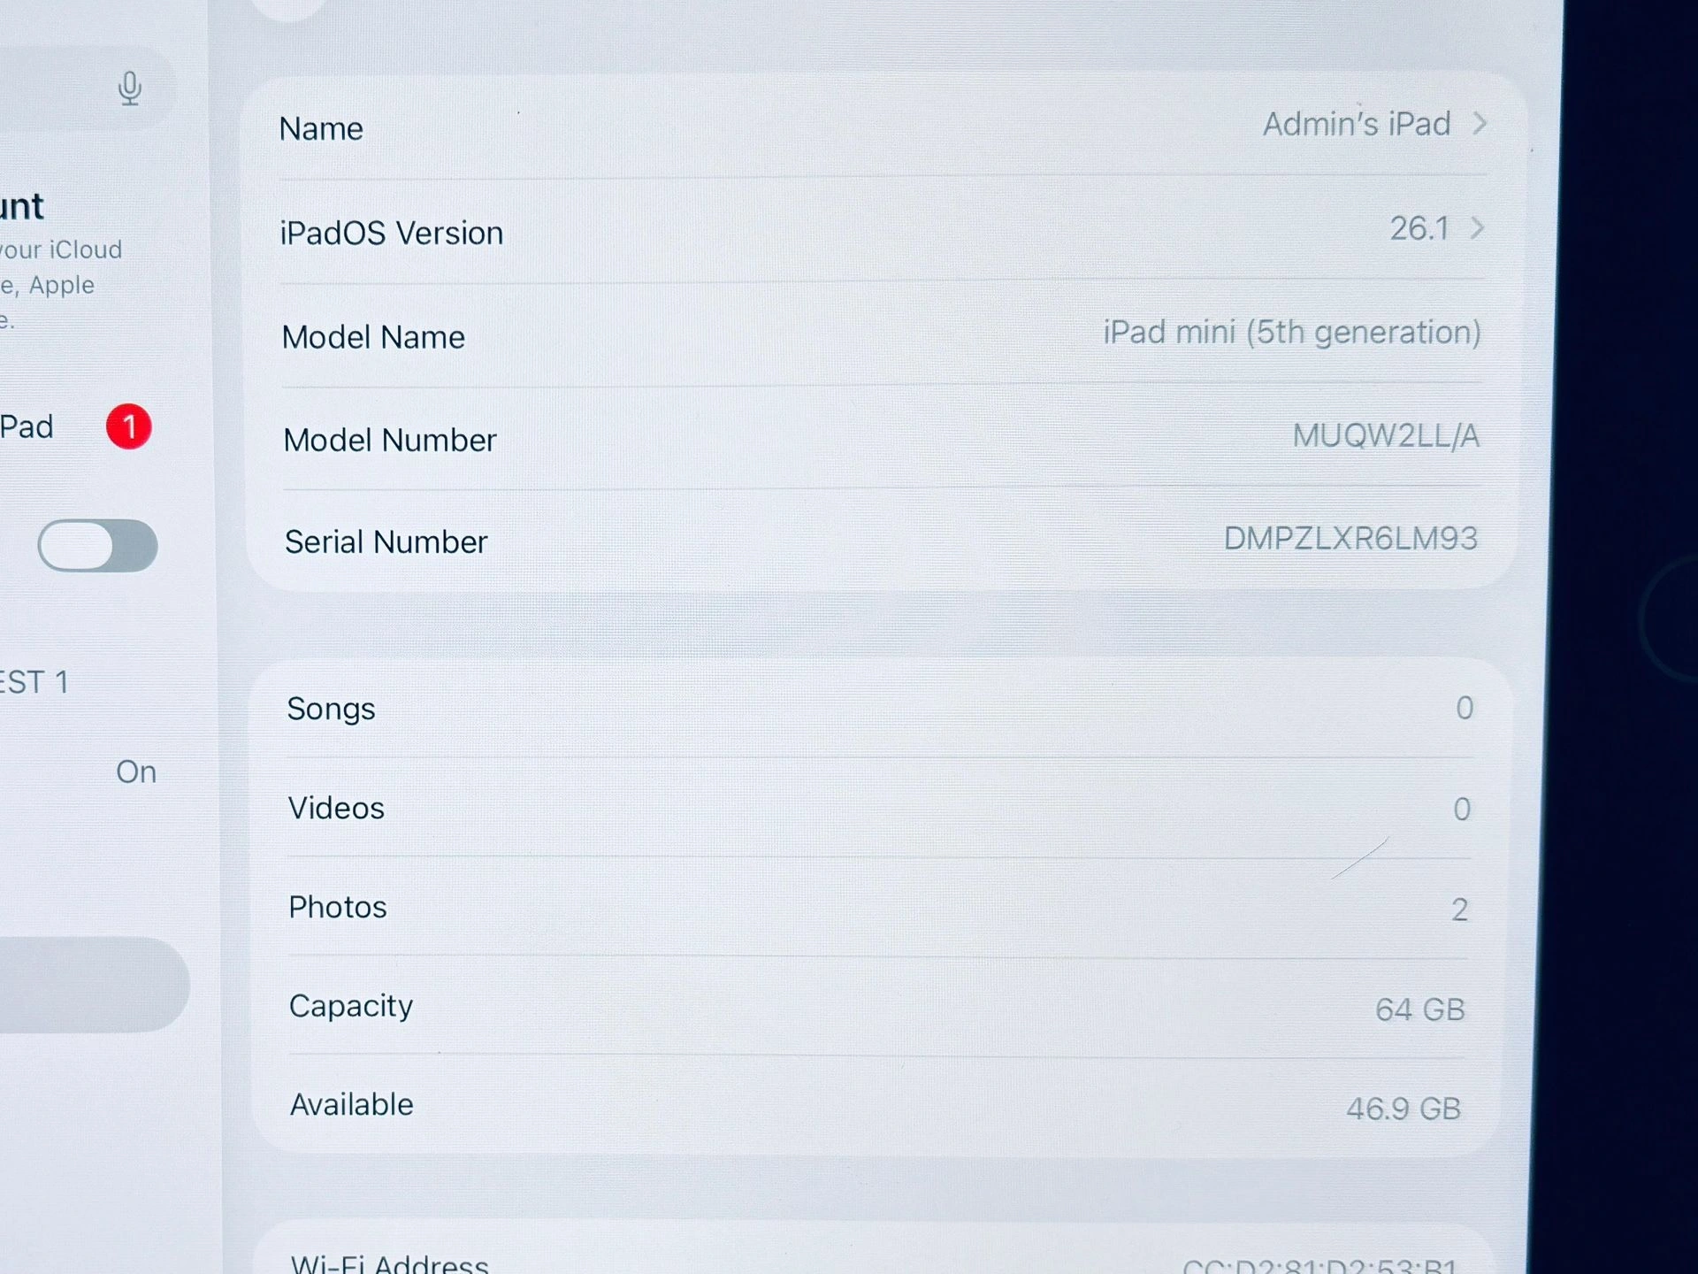This screenshot has width=1698, height=1274.
Task: Tap the Available 46.9 GB row
Action: pyautogui.click(x=877, y=1106)
